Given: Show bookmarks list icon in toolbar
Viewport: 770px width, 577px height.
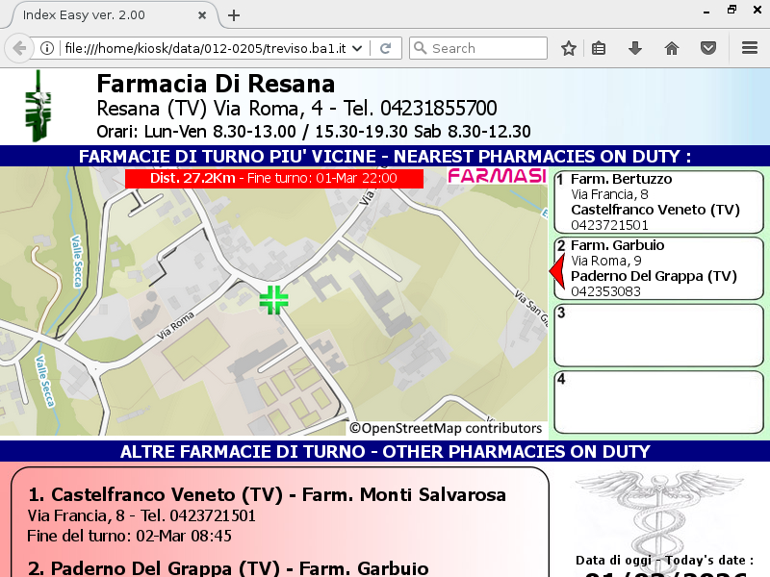Looking at the screenshot, I should point(599,48).
